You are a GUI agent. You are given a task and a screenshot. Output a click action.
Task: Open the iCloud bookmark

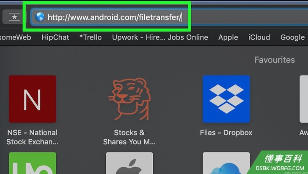pyautogui.click(x=259, y=37)
